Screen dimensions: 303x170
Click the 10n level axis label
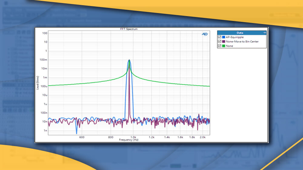click(x=45, y=122)
